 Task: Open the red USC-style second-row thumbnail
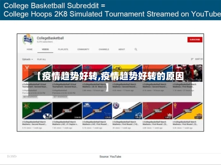pyautogui.click(x=157, y=110)
